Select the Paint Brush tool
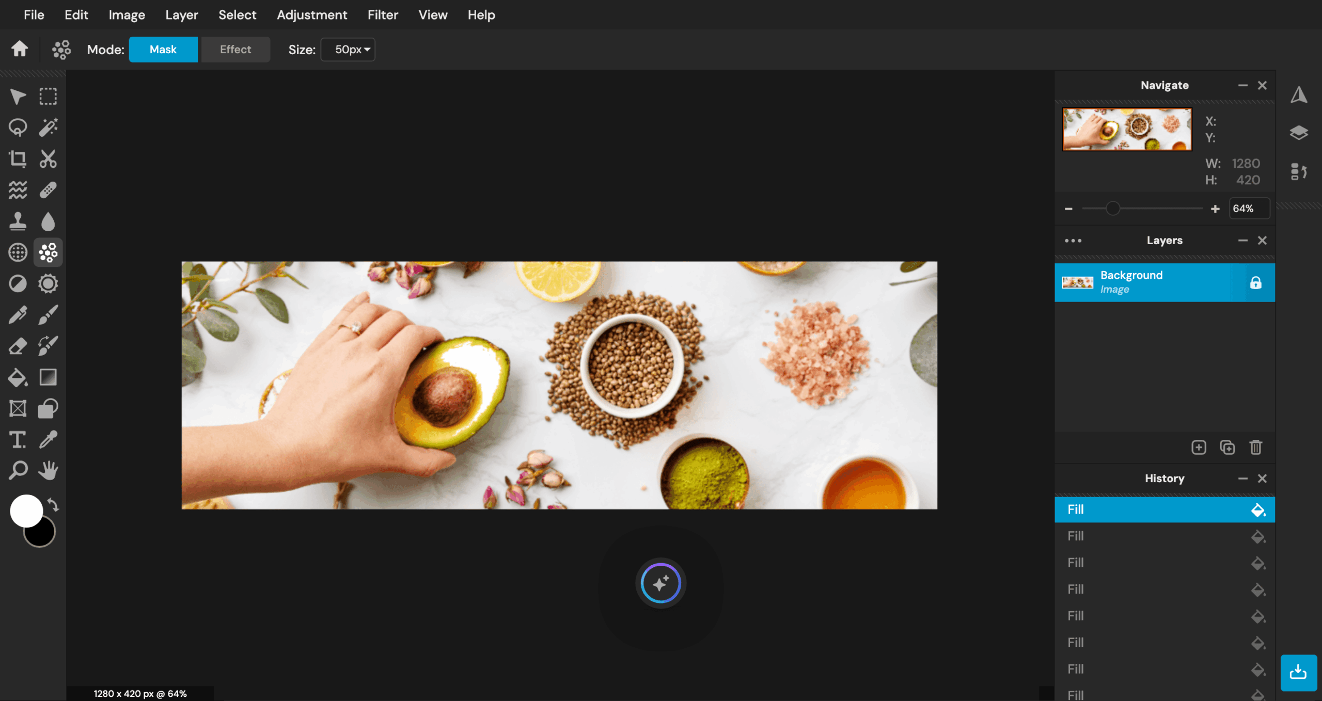The height and width of the screenshot is (701, 1322). pyautogui.click(x=48, y=315)
